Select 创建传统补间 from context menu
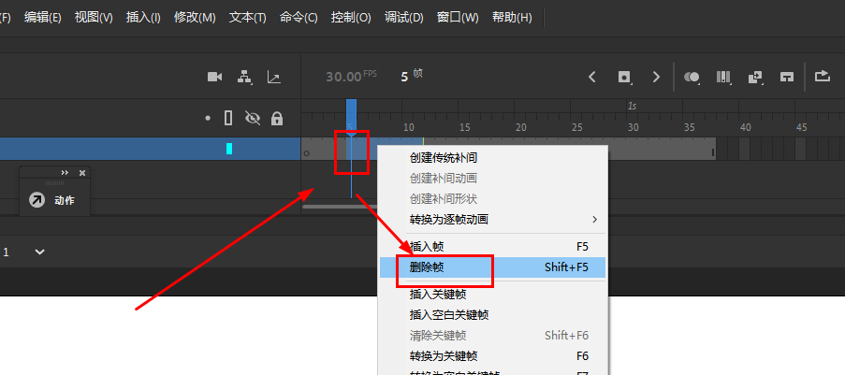The image size is (845, 375). pyautogui.click(x=493, y=158)
